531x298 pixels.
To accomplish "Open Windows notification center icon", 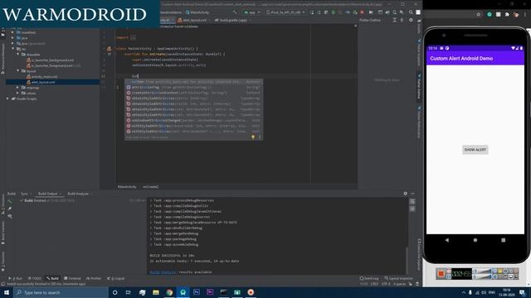I will click(522, 292).
